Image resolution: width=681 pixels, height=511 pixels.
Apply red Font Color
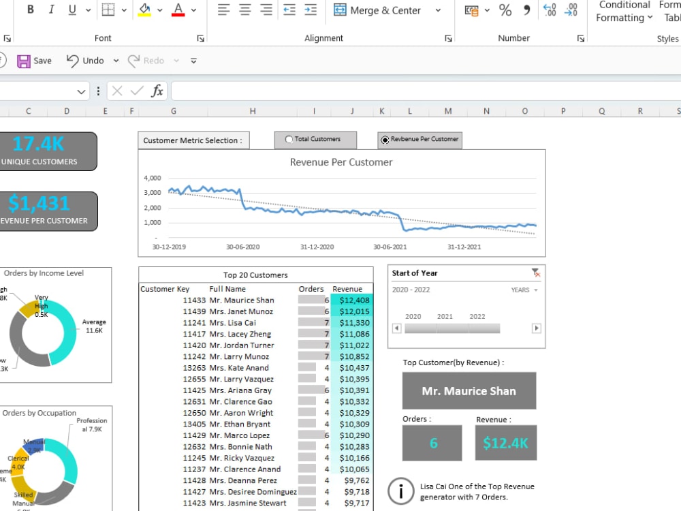178,10
